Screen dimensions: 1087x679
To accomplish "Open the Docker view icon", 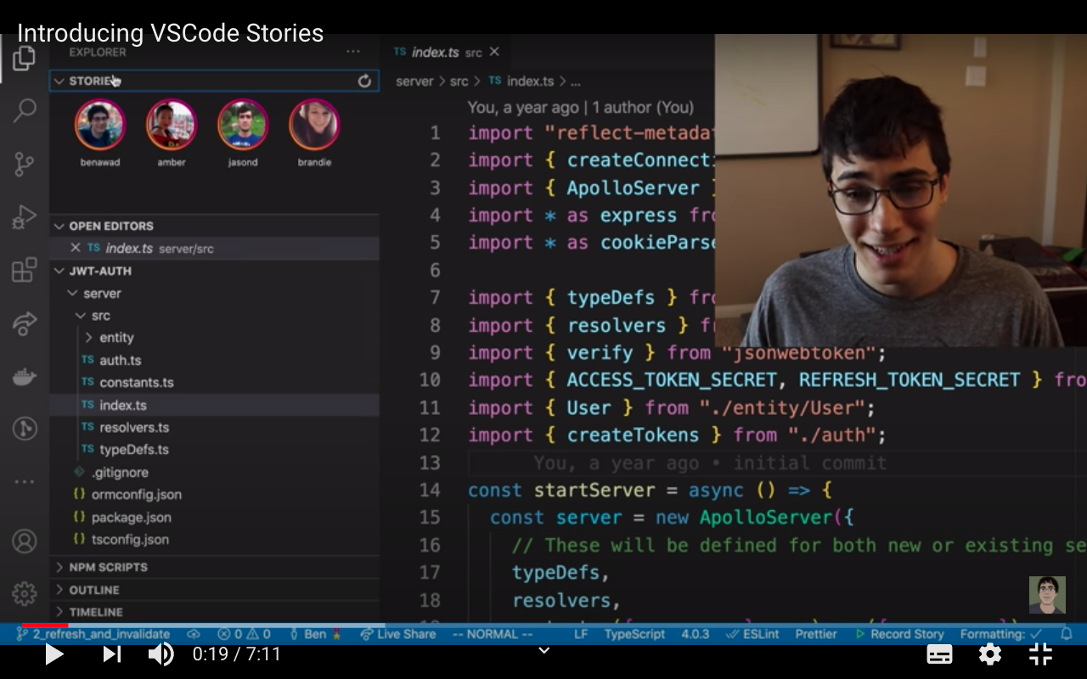I will click(x=24, y=376).
